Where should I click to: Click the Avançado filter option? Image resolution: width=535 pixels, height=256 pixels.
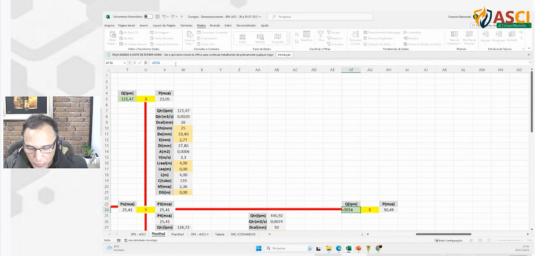(335, 44)
